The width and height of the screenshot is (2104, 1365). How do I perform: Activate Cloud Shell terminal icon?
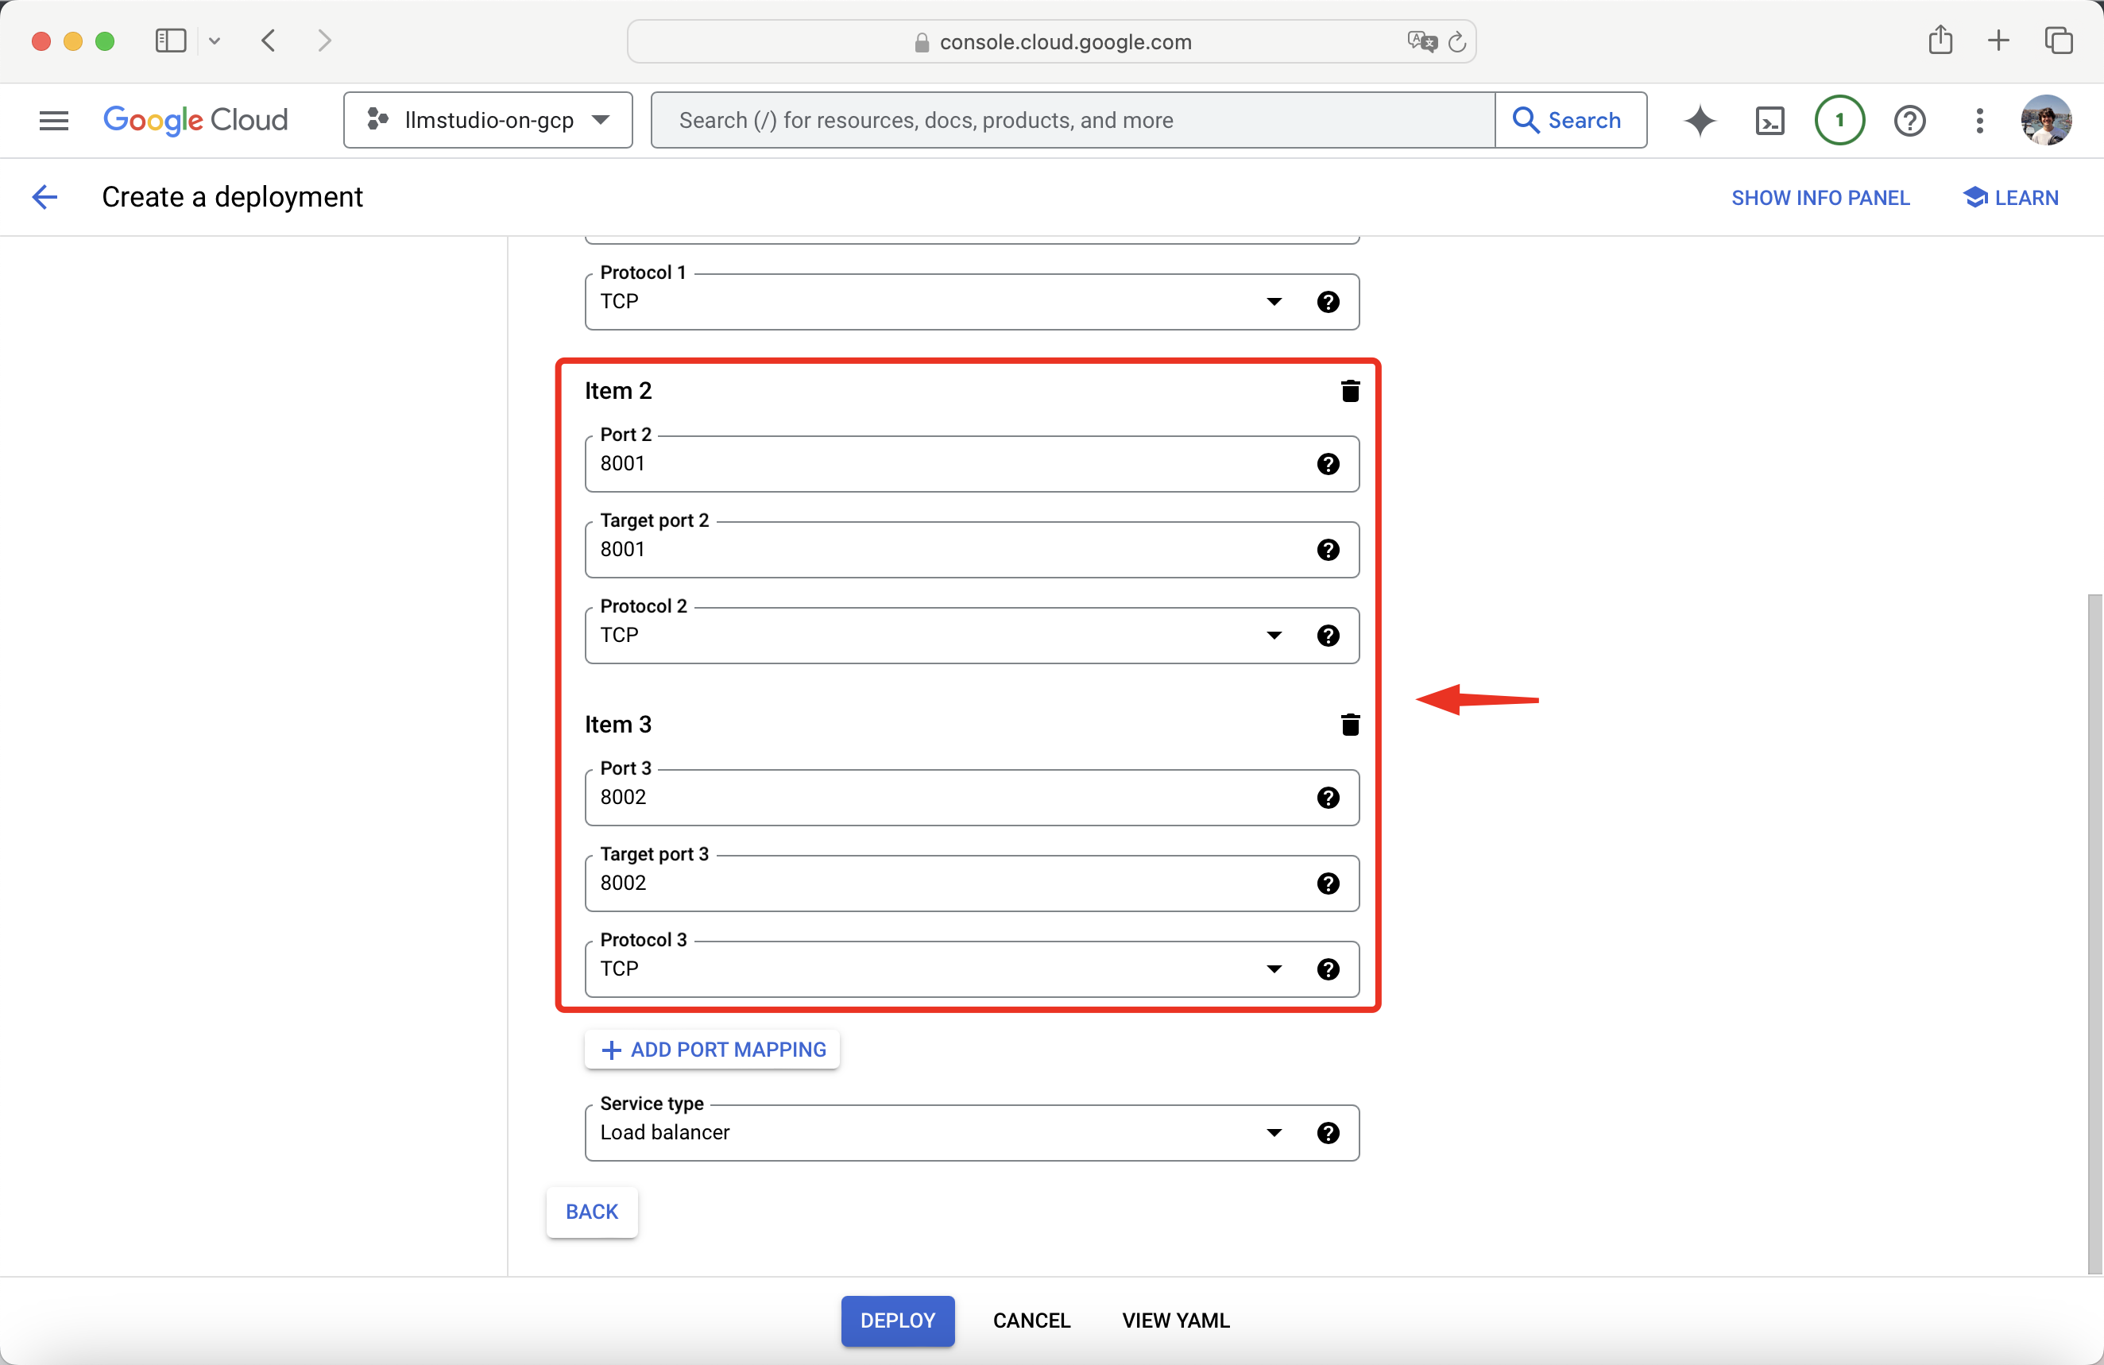(1769, 120)
